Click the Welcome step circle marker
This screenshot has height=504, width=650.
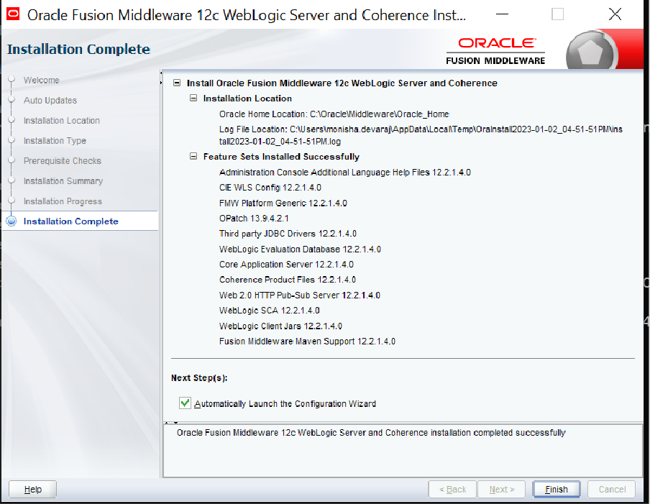coord(11,81)
